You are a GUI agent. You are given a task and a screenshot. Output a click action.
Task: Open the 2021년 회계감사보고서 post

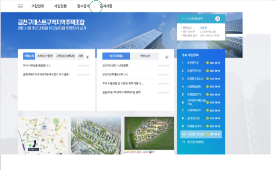tap(115, 75)
